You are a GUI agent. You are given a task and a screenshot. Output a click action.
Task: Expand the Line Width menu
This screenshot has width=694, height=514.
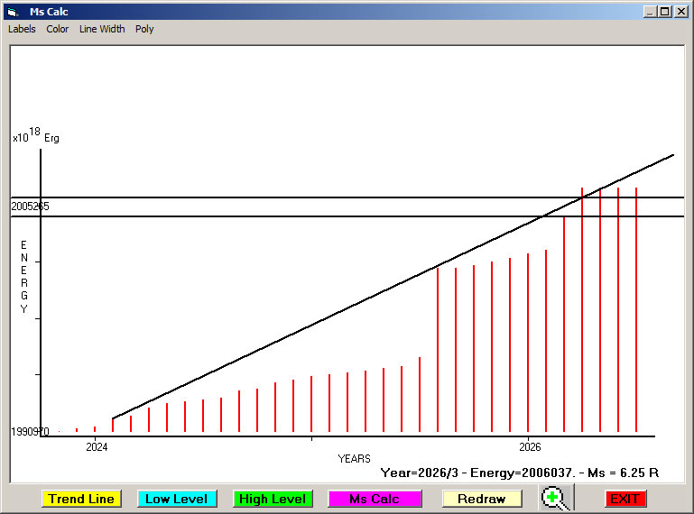pos(102,29)
